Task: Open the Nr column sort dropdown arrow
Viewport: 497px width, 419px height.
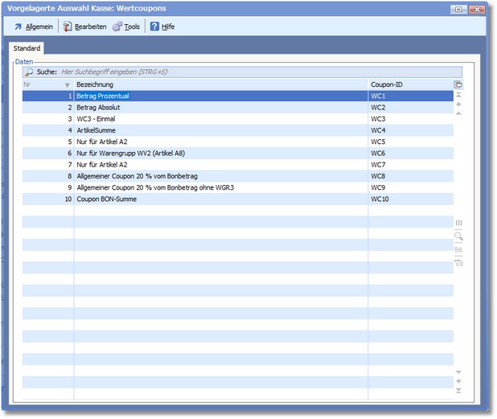Action: 67,84
